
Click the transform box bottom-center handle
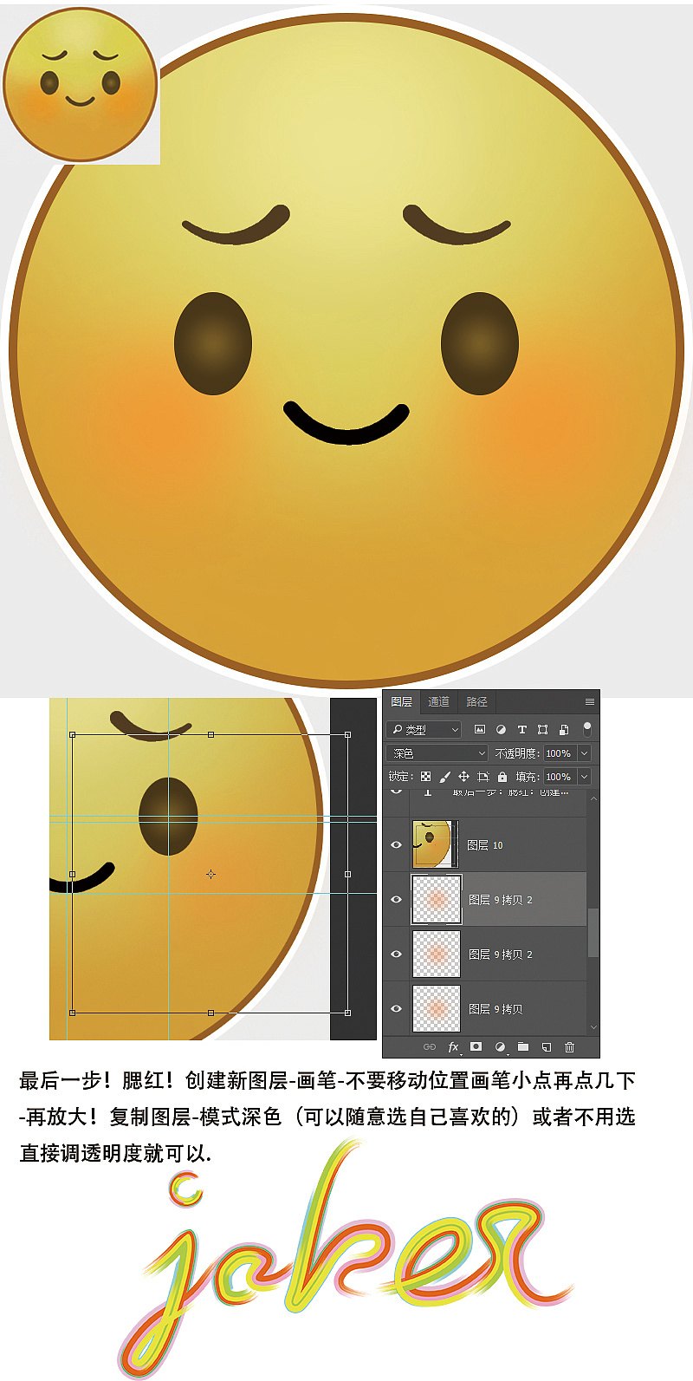tap(210, 1013)
